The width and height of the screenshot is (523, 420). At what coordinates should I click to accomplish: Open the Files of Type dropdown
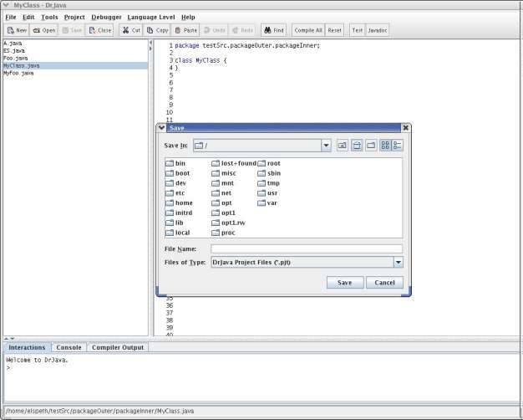pyautogui.click(x=398, y=262)
